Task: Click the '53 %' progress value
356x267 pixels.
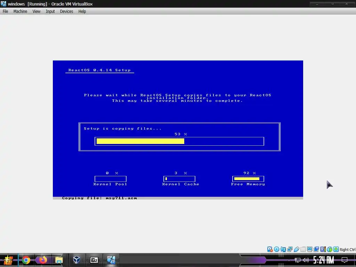Action: (181, 134)
